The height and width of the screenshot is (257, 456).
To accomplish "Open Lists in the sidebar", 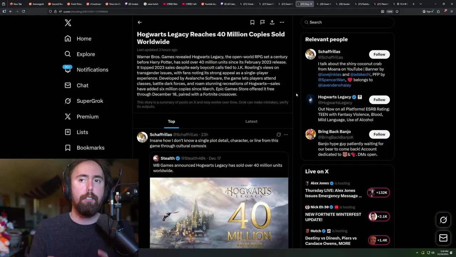I will (76, 132).
